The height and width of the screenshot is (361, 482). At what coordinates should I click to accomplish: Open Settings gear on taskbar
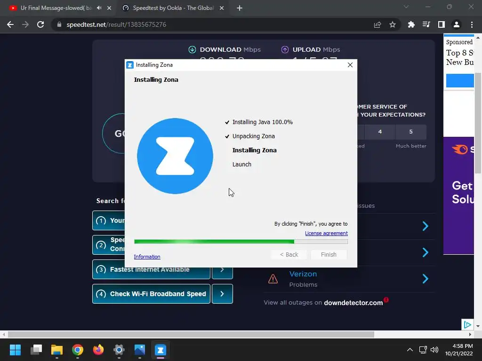[119, 350]
